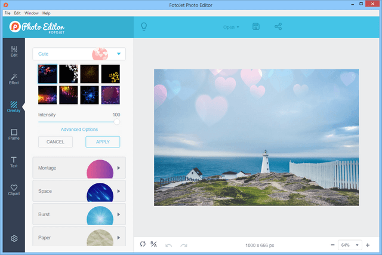Open the Edit tools sidebar panel
The image size is (382, 255).
point(14,51)
